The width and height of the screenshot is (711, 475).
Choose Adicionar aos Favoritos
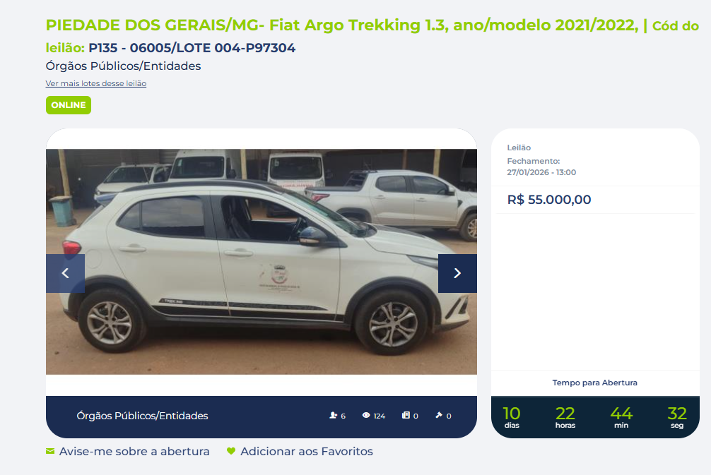(307, 452)
